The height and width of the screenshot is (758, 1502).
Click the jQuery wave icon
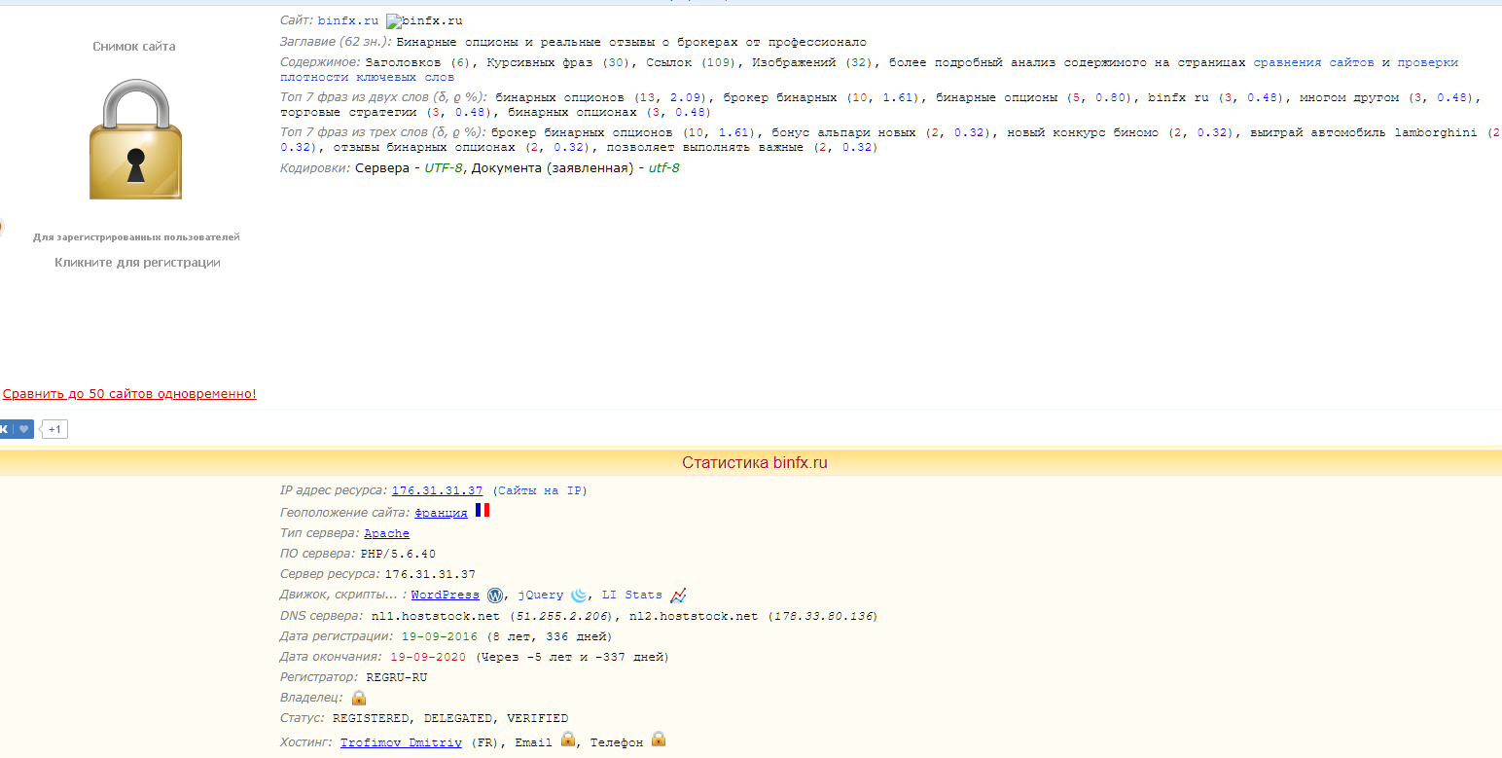tap(579, 596)
